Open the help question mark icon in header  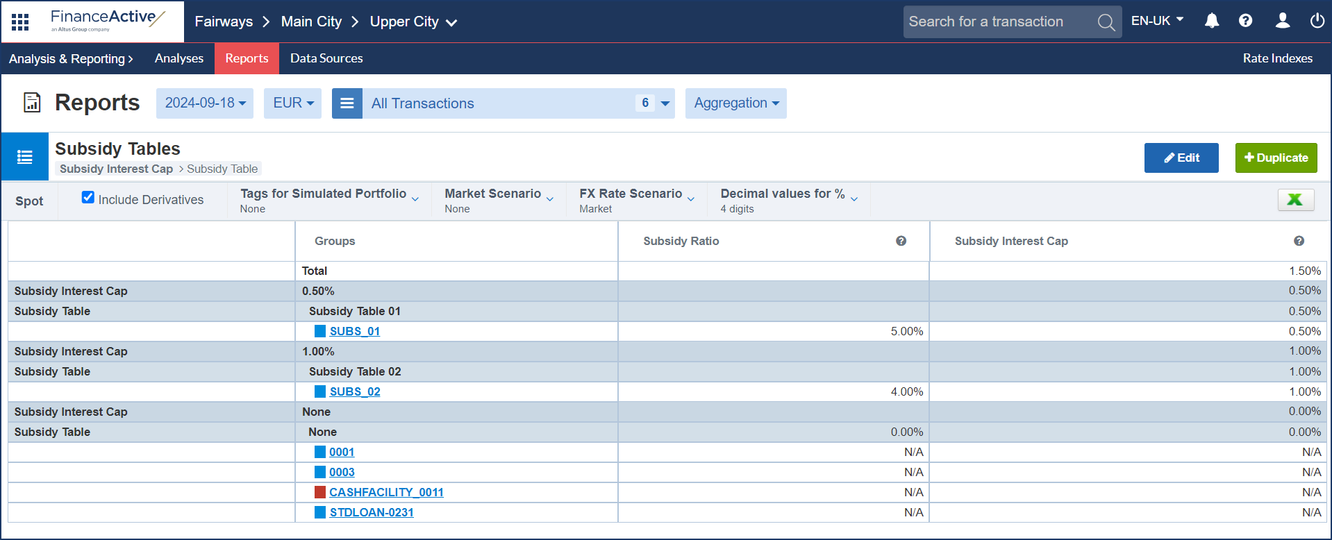pos(1245,21)
